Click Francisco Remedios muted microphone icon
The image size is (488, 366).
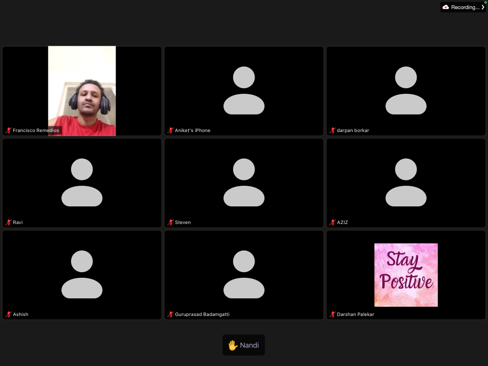point(8,131)
